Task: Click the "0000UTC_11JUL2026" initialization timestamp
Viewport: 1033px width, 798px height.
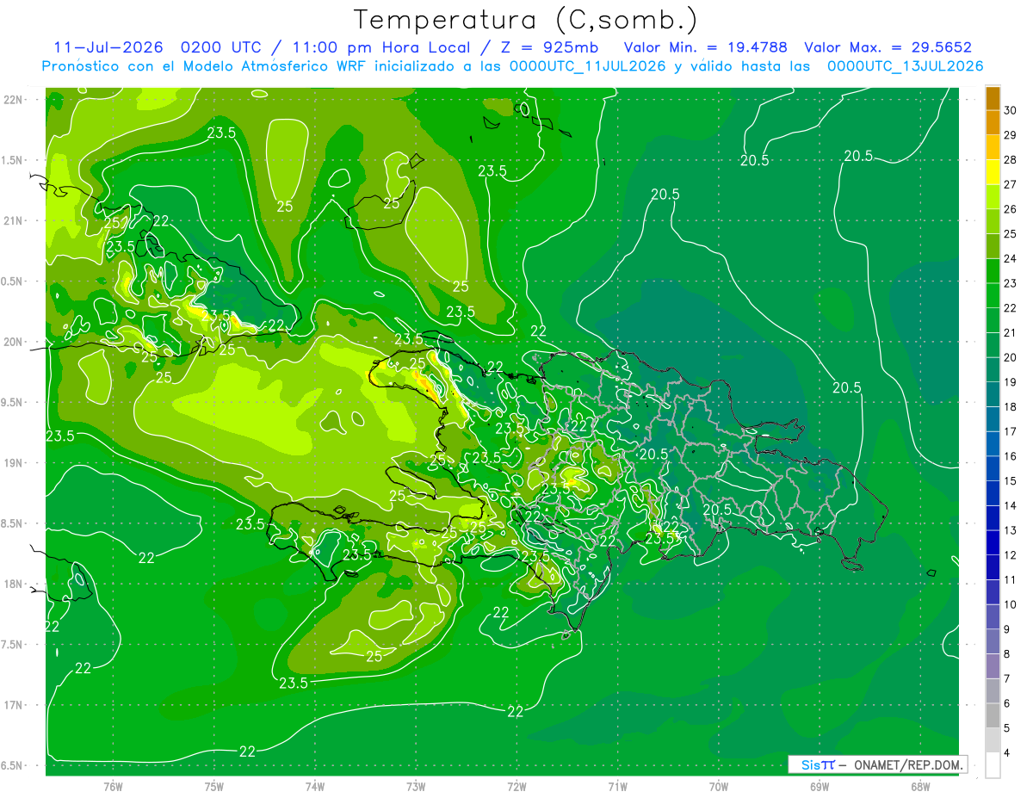Action: (587, 66)
